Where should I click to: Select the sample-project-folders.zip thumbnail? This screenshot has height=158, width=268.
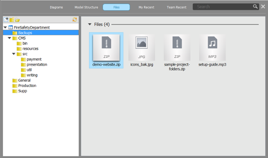pyautogui.click(x=177, y=48)
